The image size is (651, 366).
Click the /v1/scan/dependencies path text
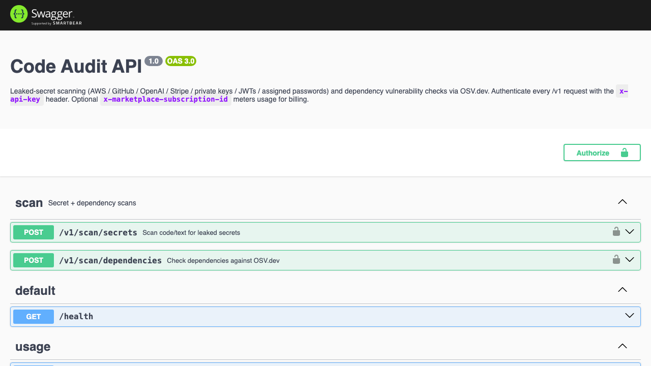110,260
